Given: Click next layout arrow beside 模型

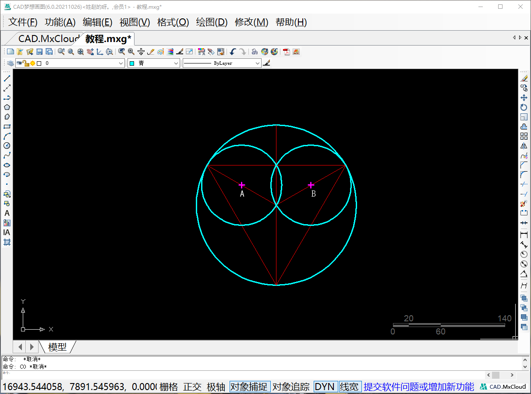Looking at the screenshot, I should pos(32,347).
